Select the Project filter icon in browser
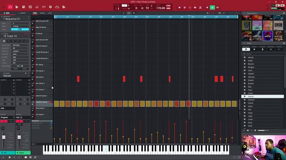The width and height of the screenshot is (286, 160). tap(262, 49)
